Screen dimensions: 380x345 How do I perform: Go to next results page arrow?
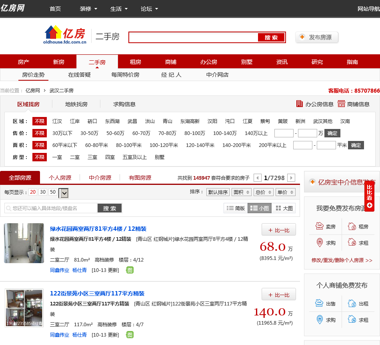tap(291, 178)
